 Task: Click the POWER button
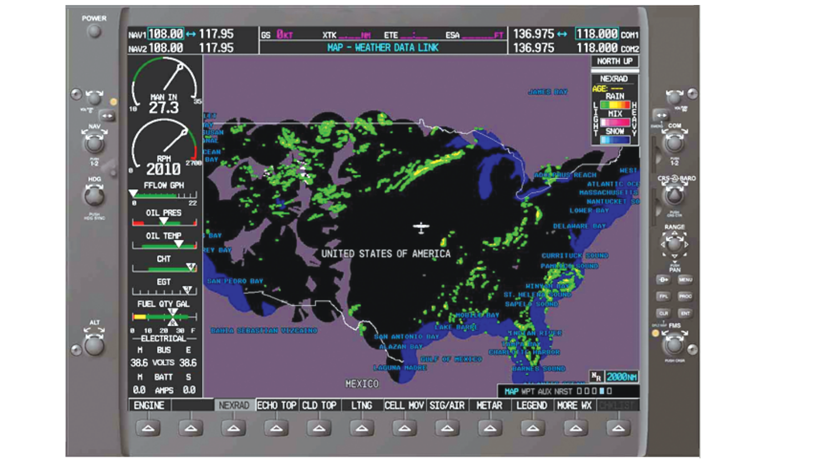(x=94, y=32)
